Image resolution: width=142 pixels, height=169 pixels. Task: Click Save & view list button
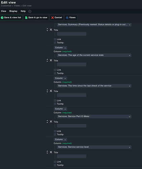tap(11, 18)
